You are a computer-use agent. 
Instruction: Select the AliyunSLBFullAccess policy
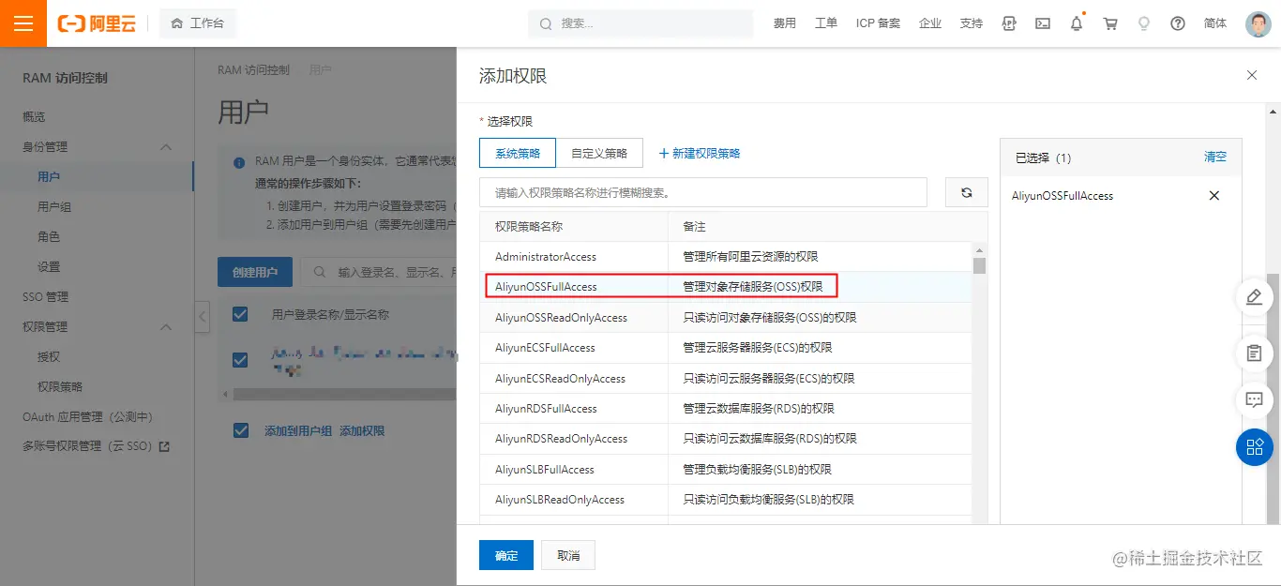(726, 470)
